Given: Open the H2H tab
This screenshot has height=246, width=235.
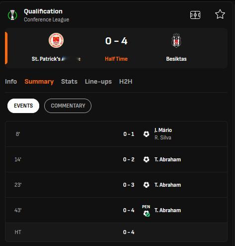Looking at the screenshot, I should pos(126,82).
